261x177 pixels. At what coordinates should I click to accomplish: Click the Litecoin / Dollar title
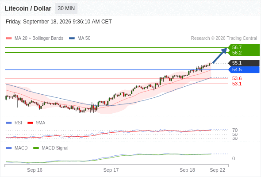tap(28, 8)
